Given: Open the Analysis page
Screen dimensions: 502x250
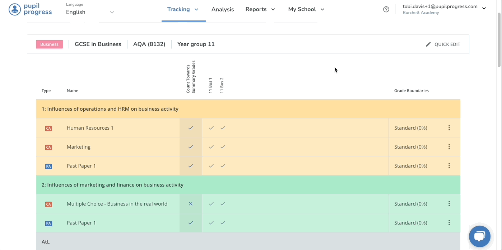Looking at the screenshot, I should [x=223, y=10].
